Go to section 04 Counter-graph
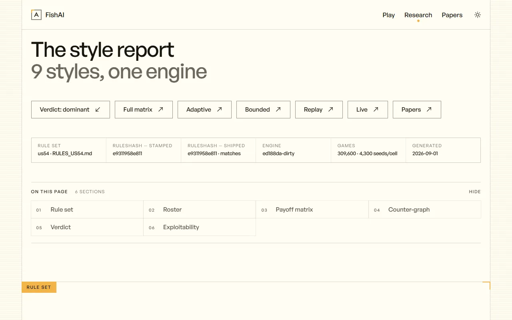The width and height of the screenshot is (512, 320). 425,210
